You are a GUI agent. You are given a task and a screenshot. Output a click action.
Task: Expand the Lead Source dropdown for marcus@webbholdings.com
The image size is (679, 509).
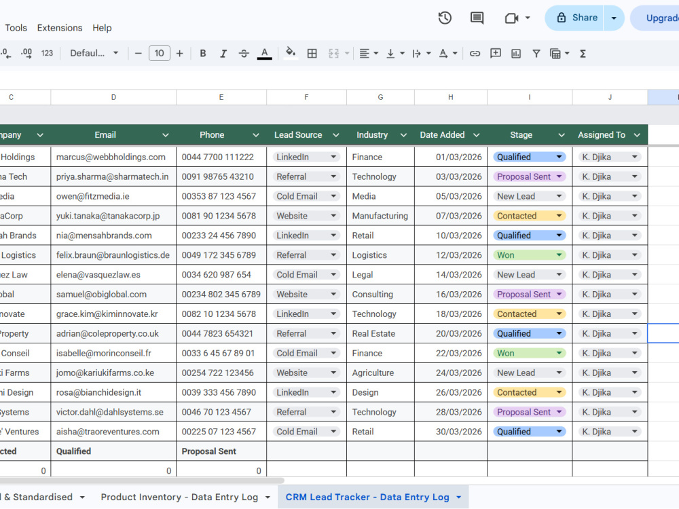tap(333, 157)
